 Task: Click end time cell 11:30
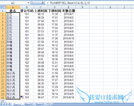coord(55,14)
